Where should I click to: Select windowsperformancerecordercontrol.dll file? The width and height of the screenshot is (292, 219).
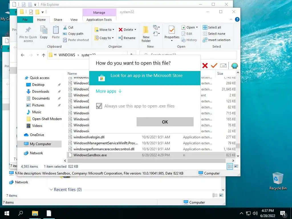click(104, 149)
